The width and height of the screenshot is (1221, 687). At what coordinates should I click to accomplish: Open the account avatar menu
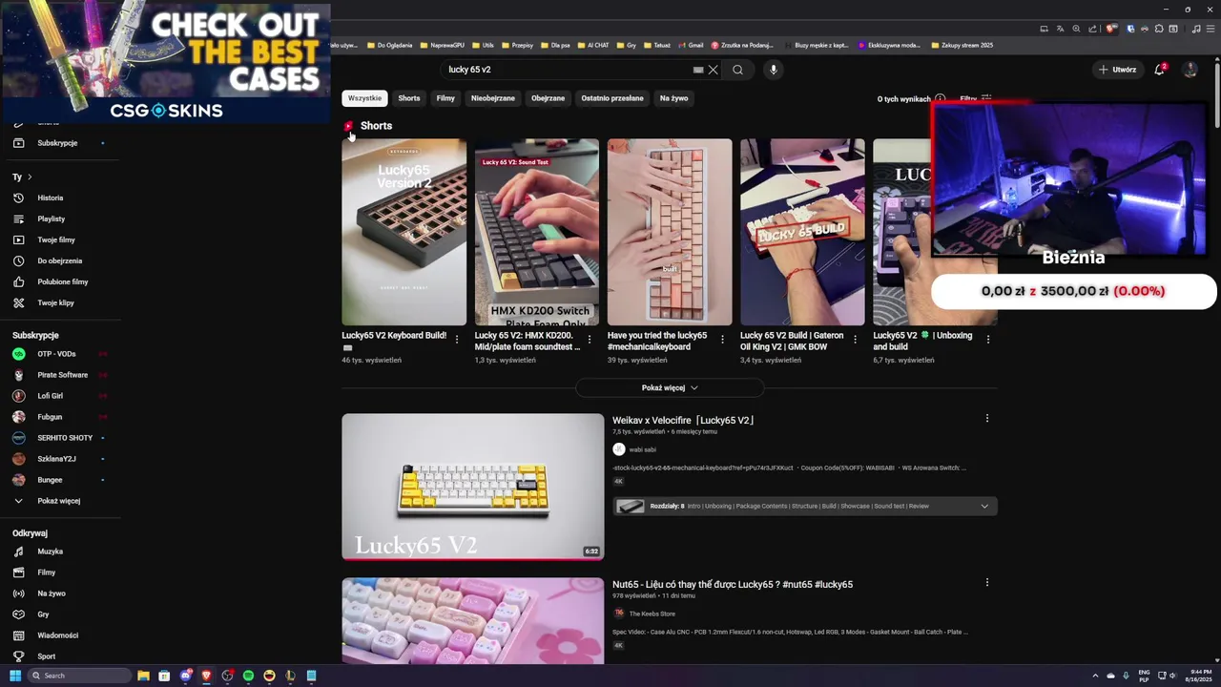[1190, 70]
